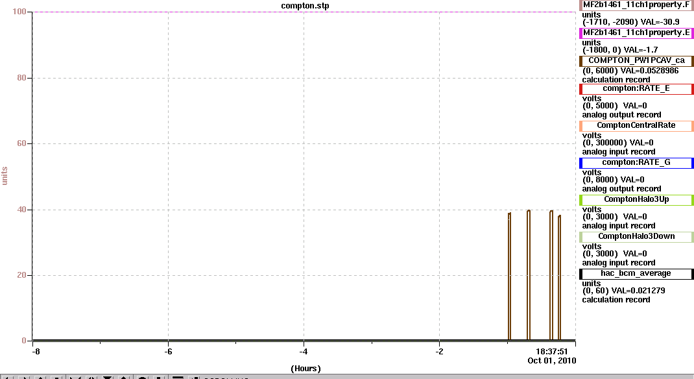The height and width of the screenshot is (379, 694).
Task: Select the compton:RATE_E legend entry
Action: point(636,88)
